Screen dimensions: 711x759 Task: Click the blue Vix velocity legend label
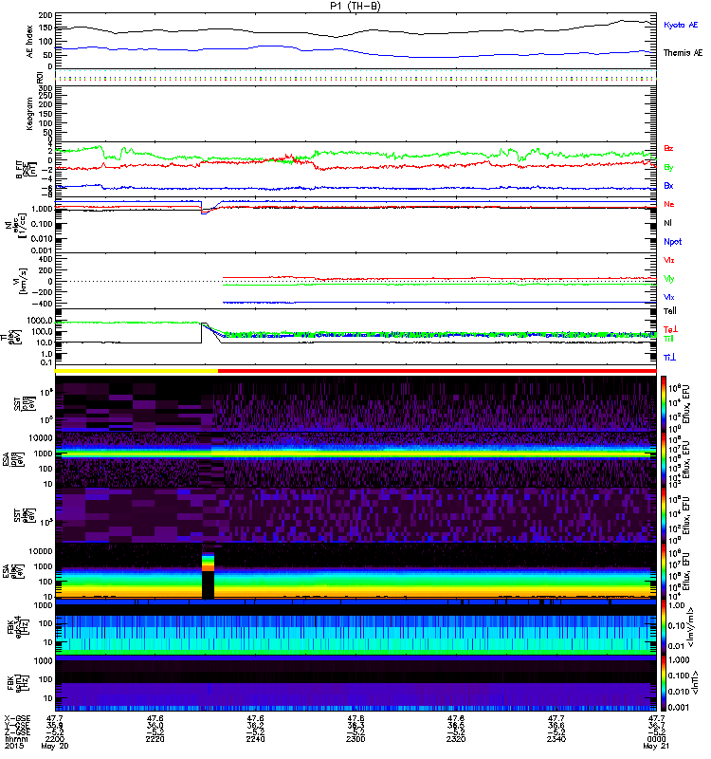coord(668,297)
